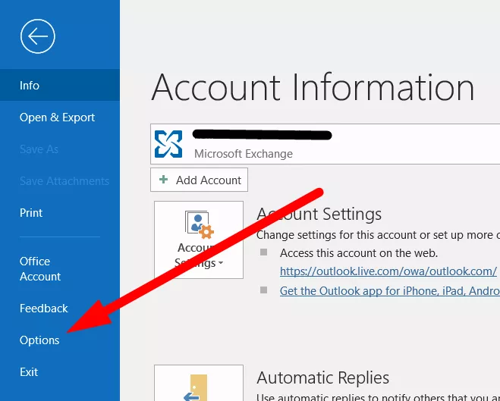Screen dimensions: 500x401
Task: Click the Account Settings person-gear icon
Action: click(x=200, y=224)
